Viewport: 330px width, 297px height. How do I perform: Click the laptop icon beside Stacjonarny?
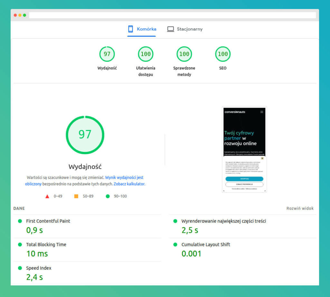tap(170, 29)
